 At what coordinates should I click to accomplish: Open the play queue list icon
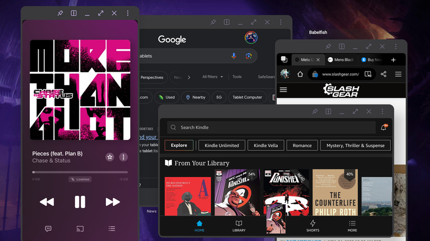[x=112, y=228]
